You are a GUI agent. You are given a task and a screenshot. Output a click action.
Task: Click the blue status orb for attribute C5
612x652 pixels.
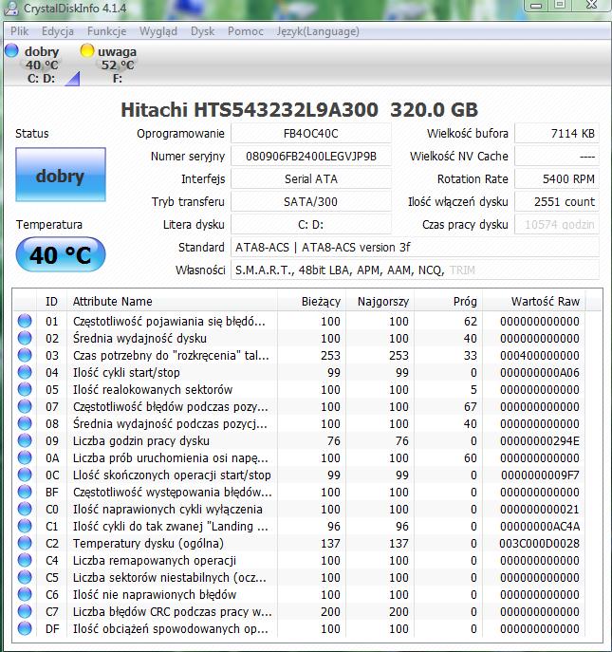click(x=25, y=577)
